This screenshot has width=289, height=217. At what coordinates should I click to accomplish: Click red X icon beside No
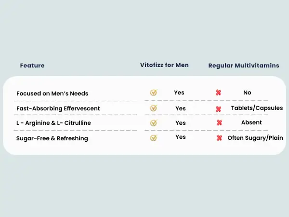point(218,93)
